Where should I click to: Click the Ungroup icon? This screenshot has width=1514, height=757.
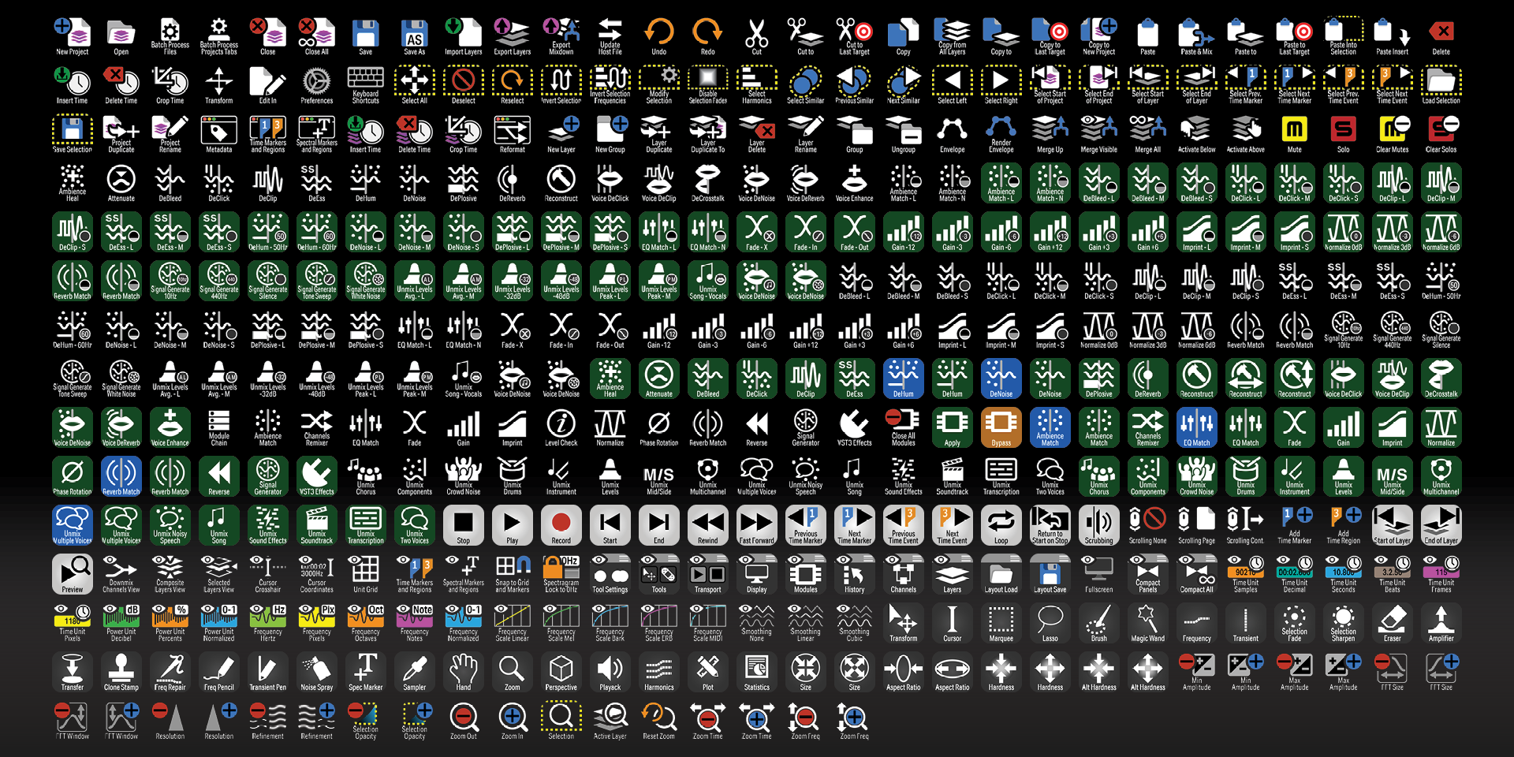point(903,134)
